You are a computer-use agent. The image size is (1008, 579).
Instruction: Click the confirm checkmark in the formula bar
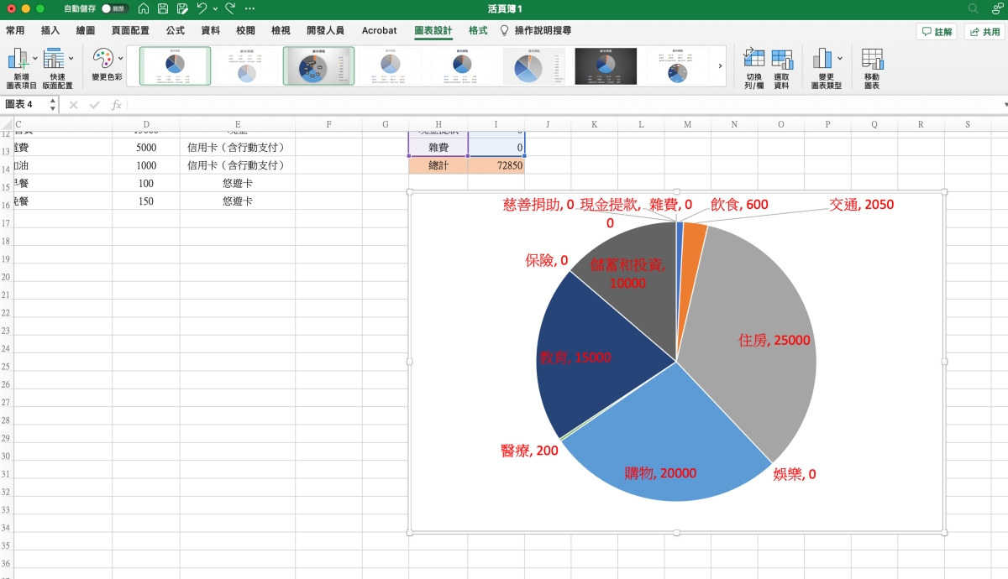click(95, 105)
